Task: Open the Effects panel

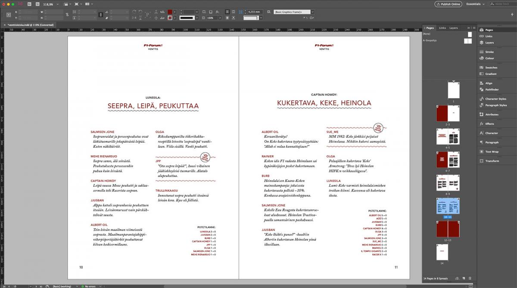Action: click(x=489, y=124)
